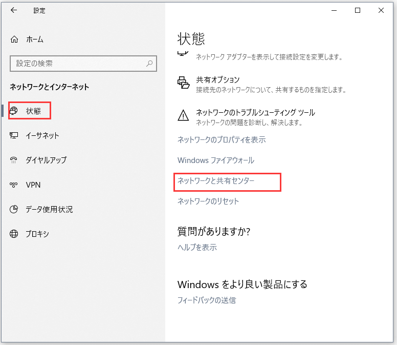Click the データ使用状況 pie chart icon
Image resolution: width=397 pixels, height=345 pixels.
click(14, 209)
